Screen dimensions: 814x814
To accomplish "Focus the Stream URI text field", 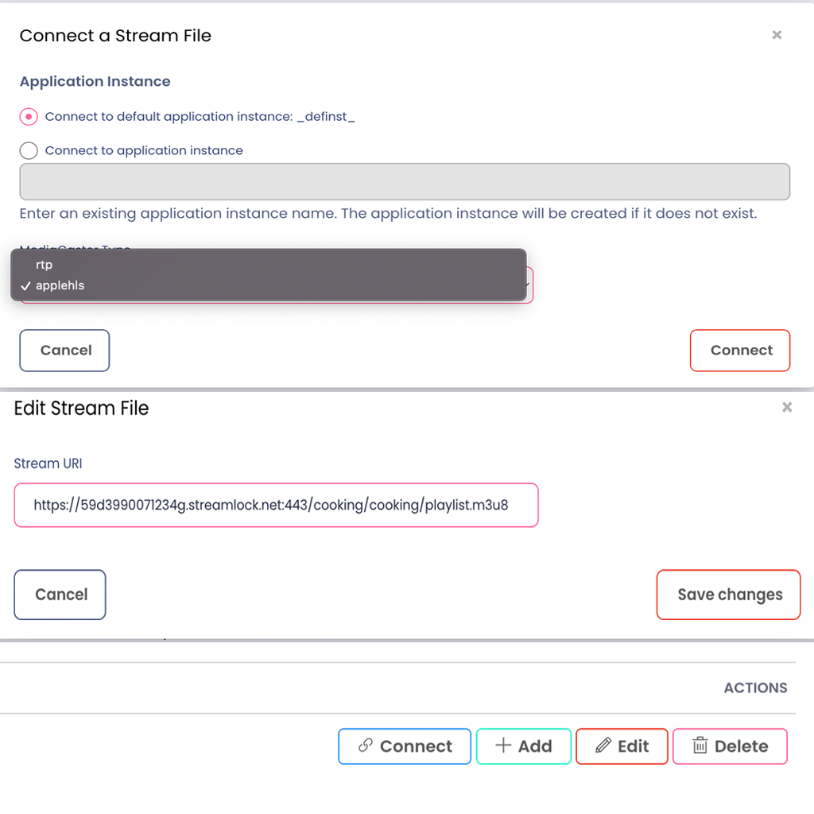I will tap(276, 505).
